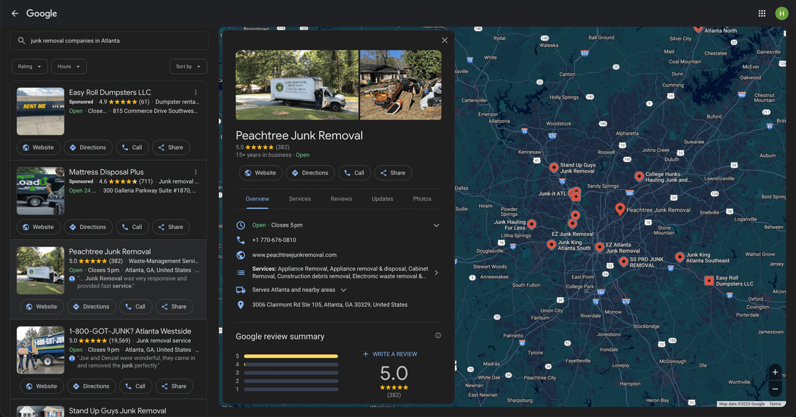Open more options for Mattress Disposal Plus
The image size is (796, 417).
click(x=196, y=172)
